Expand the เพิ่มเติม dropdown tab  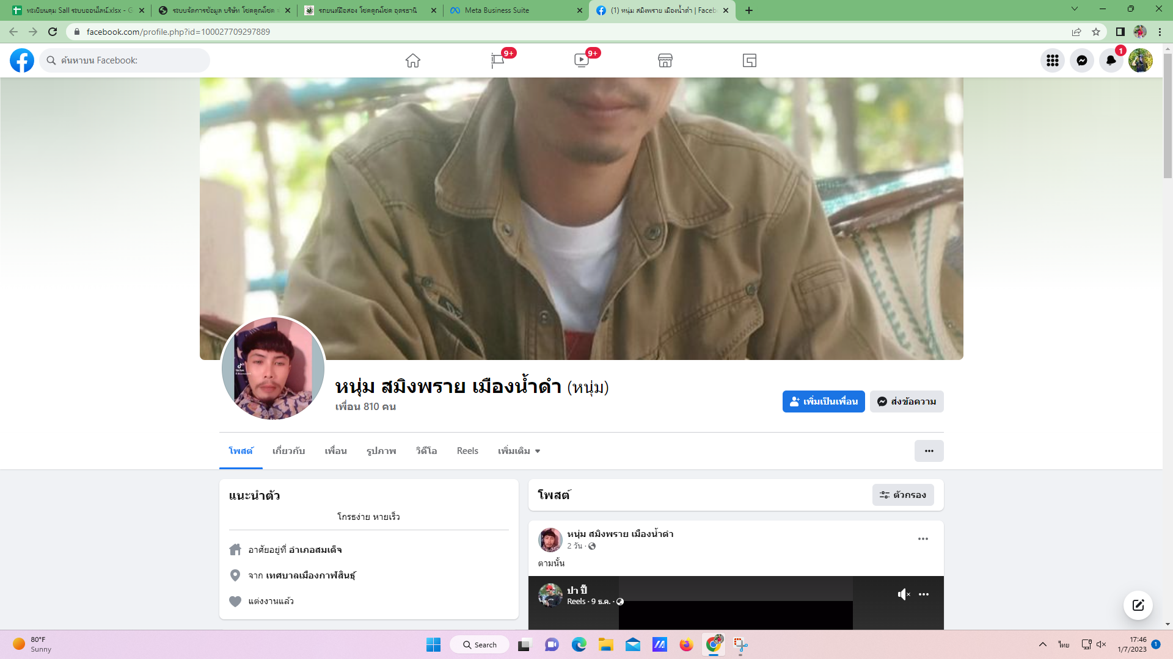(x=519, y=451)
